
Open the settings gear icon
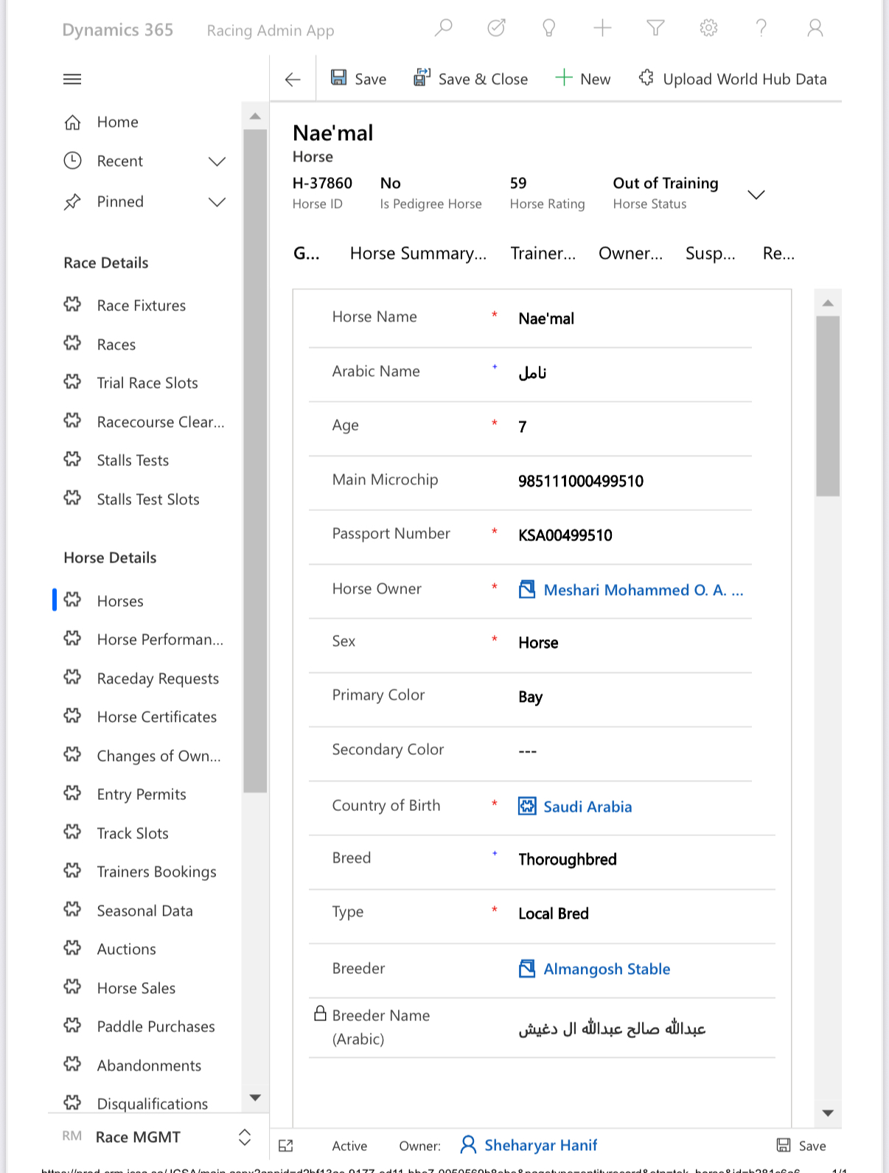pos(708,29)
